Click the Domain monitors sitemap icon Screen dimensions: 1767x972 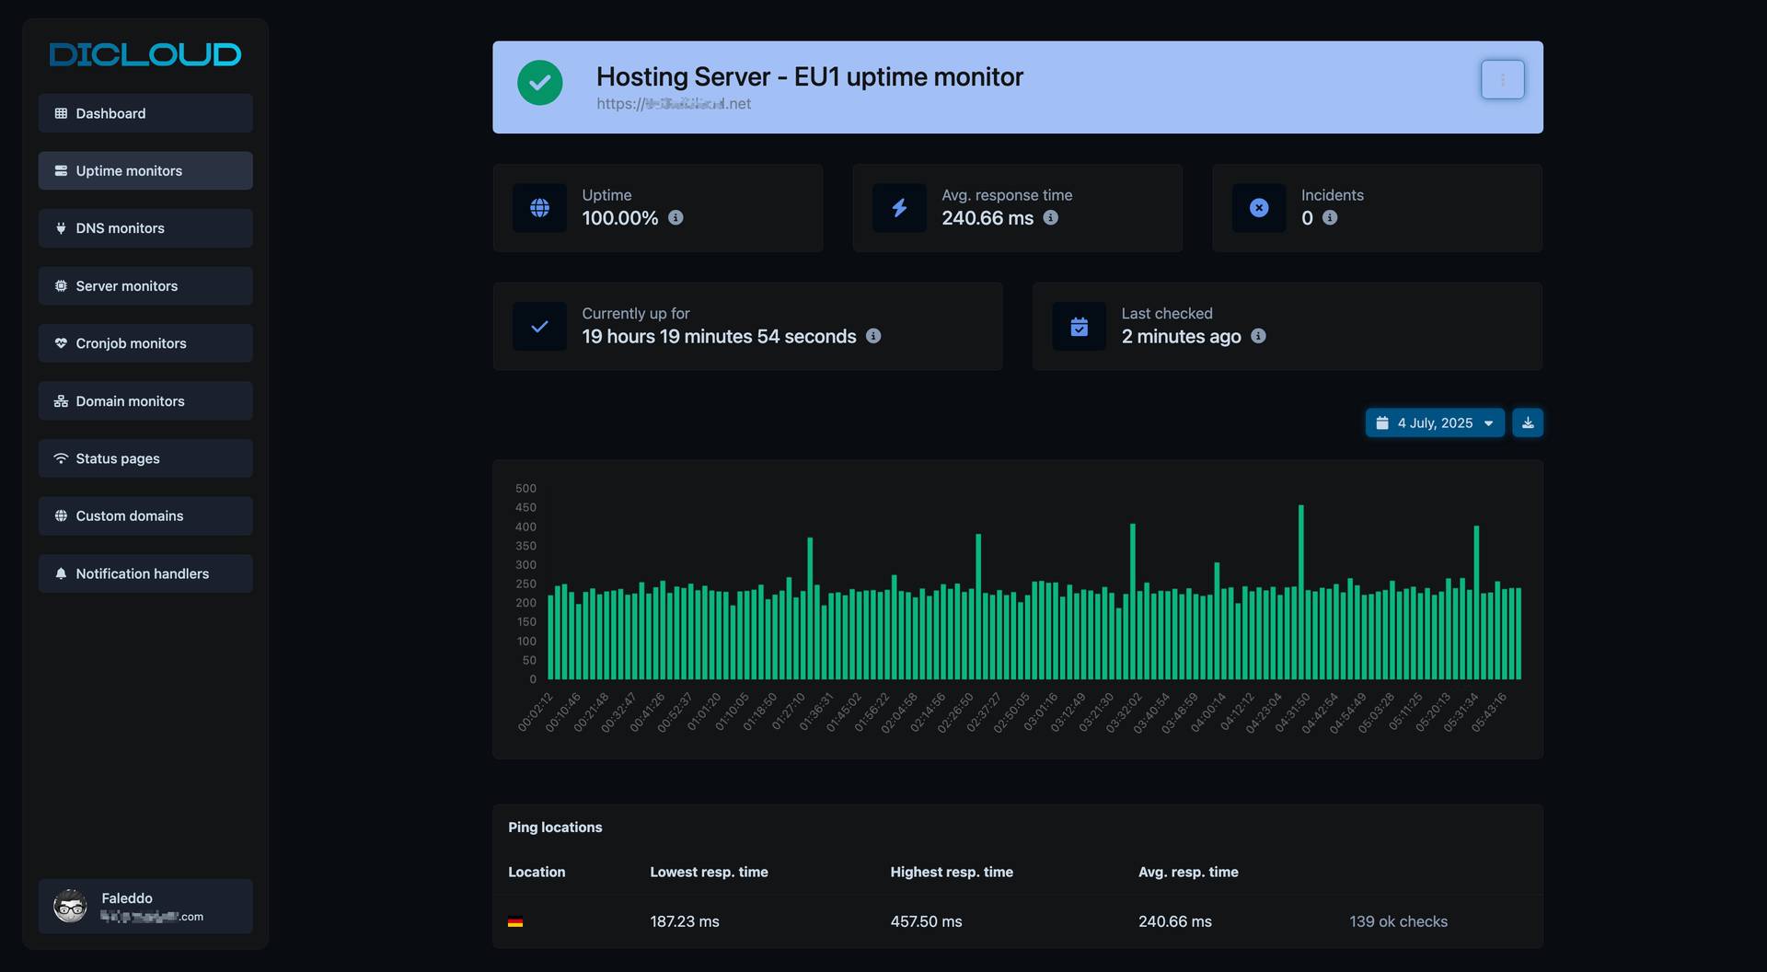click(x=61, y=400)
